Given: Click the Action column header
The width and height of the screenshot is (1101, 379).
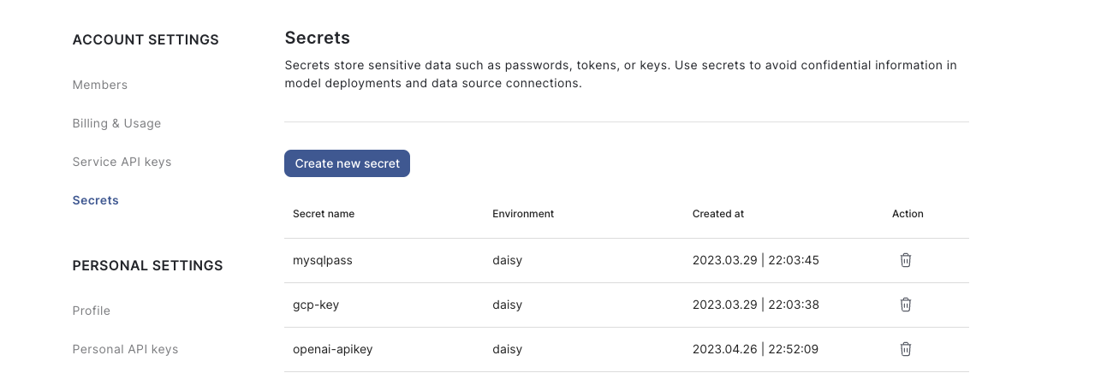Looking at the screenshot, I should point(908,214).
